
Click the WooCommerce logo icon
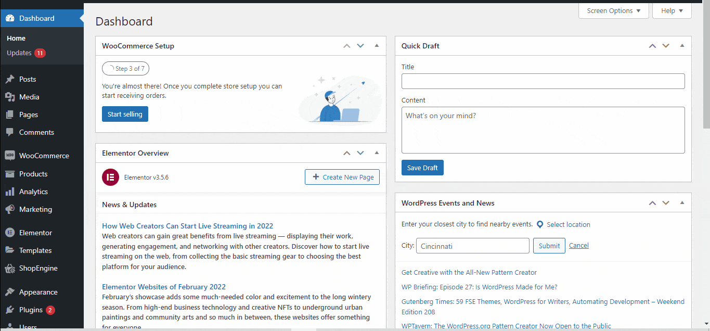(x=10, y=156)
